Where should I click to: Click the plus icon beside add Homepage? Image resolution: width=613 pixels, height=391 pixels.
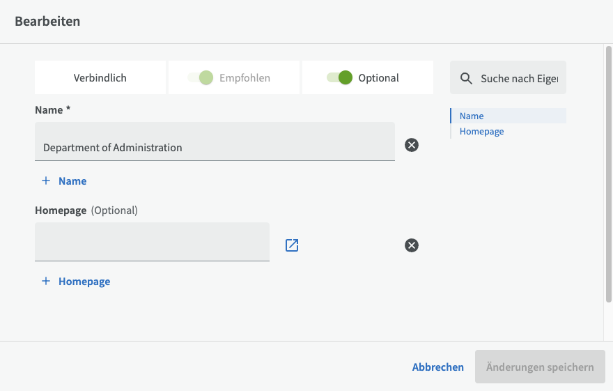[46, 282]
